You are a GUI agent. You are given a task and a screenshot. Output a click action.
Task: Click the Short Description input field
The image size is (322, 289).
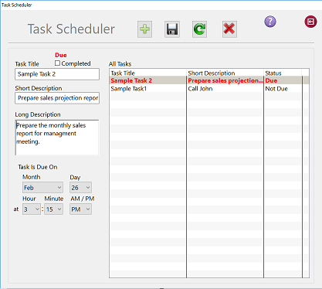click(57, 98)
